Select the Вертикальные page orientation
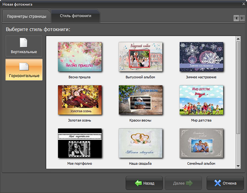Viewport: 247px width, 193px height. point(24,46)
